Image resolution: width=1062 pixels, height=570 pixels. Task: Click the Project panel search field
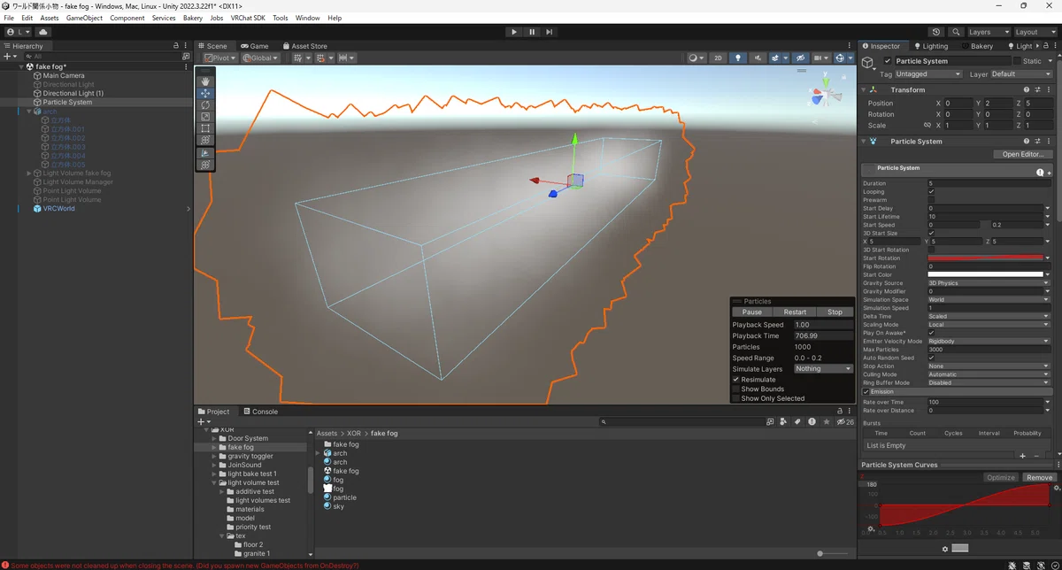click(x=681, y=422)
